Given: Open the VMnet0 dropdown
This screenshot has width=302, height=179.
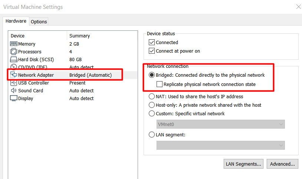Looking at the screenshot, I should (x=220, y=125).
